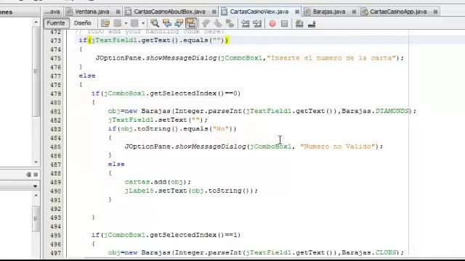Screen dimensions: 465x261
Task: Open the Barajas.java tab
Action: (329, 12)
